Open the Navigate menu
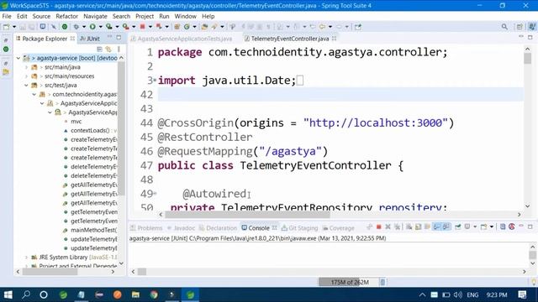 pos(95,16)
